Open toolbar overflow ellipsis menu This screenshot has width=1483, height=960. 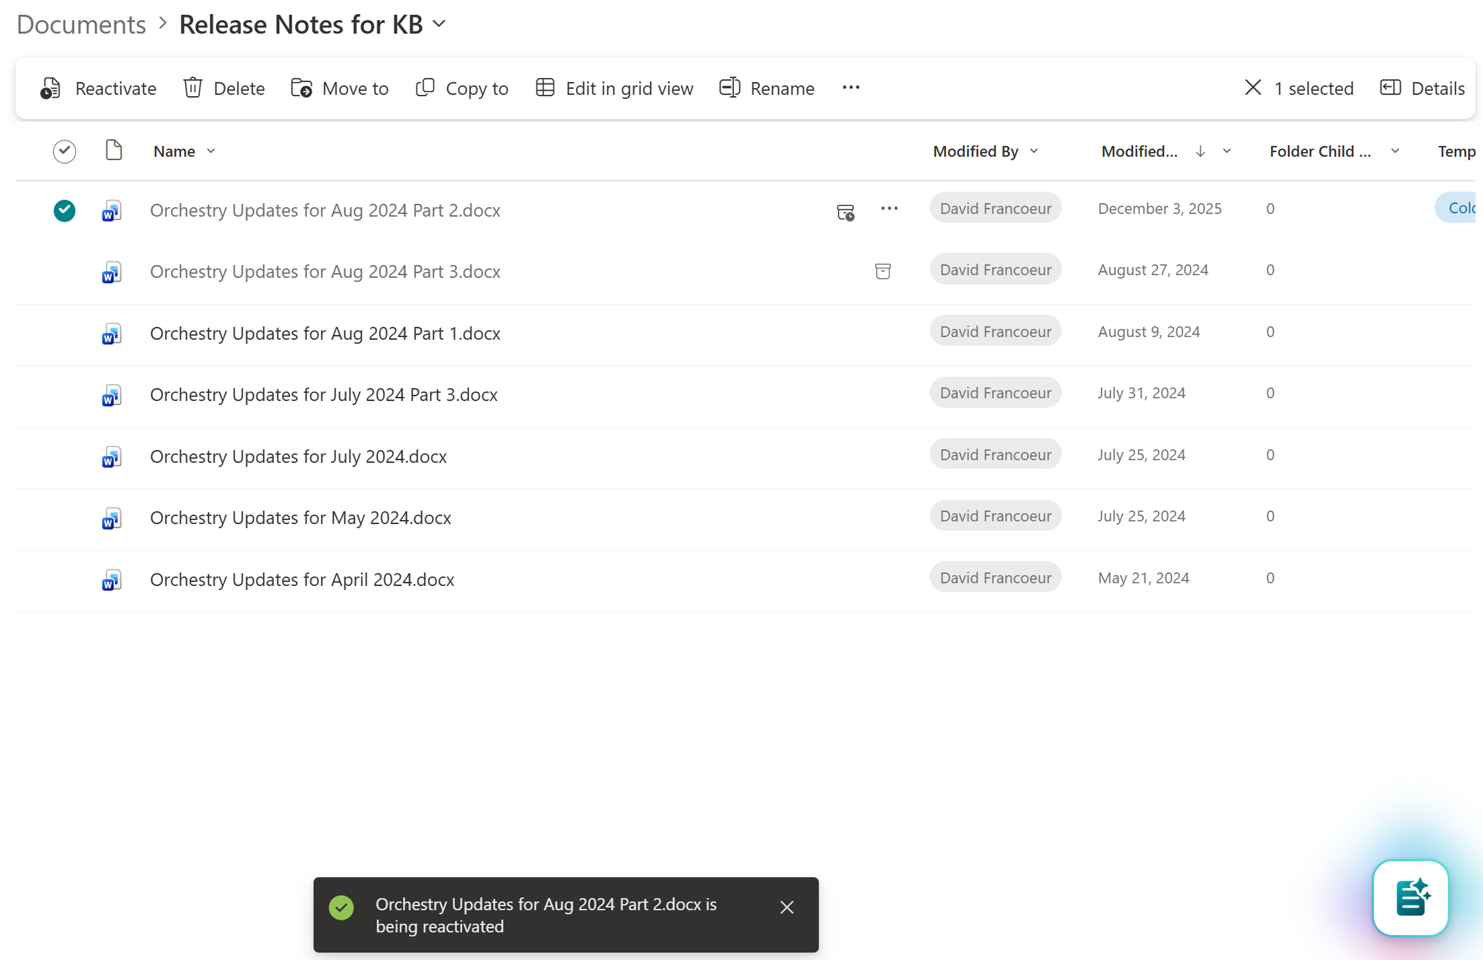[851, 88]
